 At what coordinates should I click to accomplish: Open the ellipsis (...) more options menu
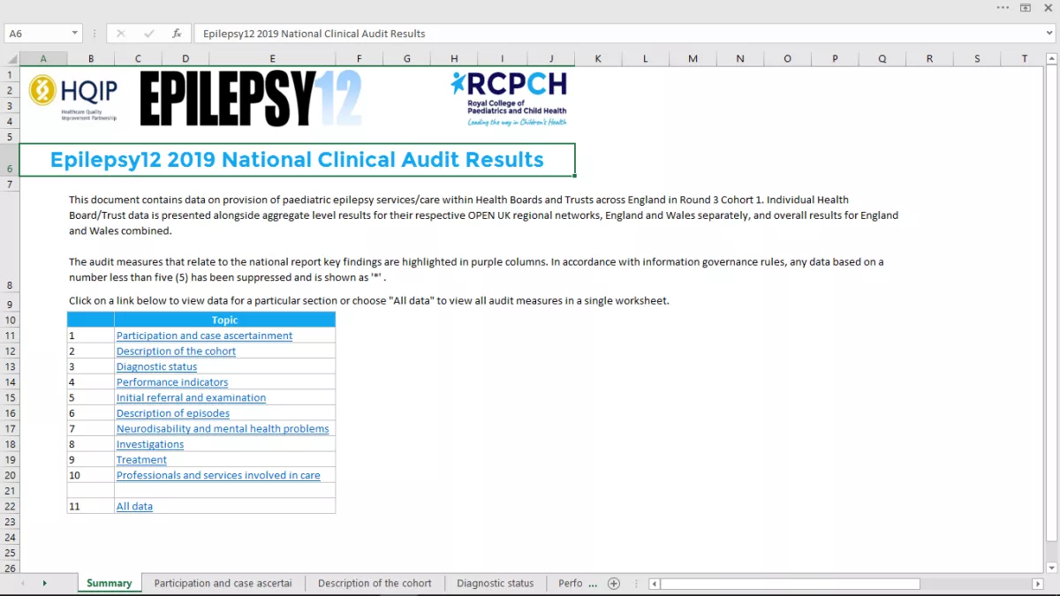[x=1003, y=8]
